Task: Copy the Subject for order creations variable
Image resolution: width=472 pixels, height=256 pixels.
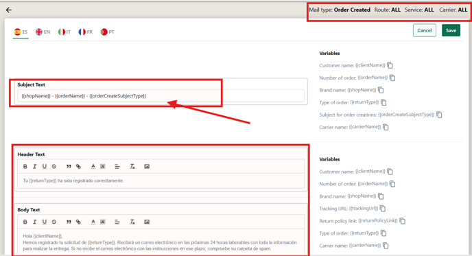Action: tap(439, 115)
